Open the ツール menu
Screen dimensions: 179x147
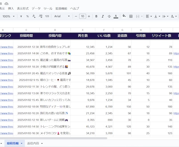coord(48,9)
